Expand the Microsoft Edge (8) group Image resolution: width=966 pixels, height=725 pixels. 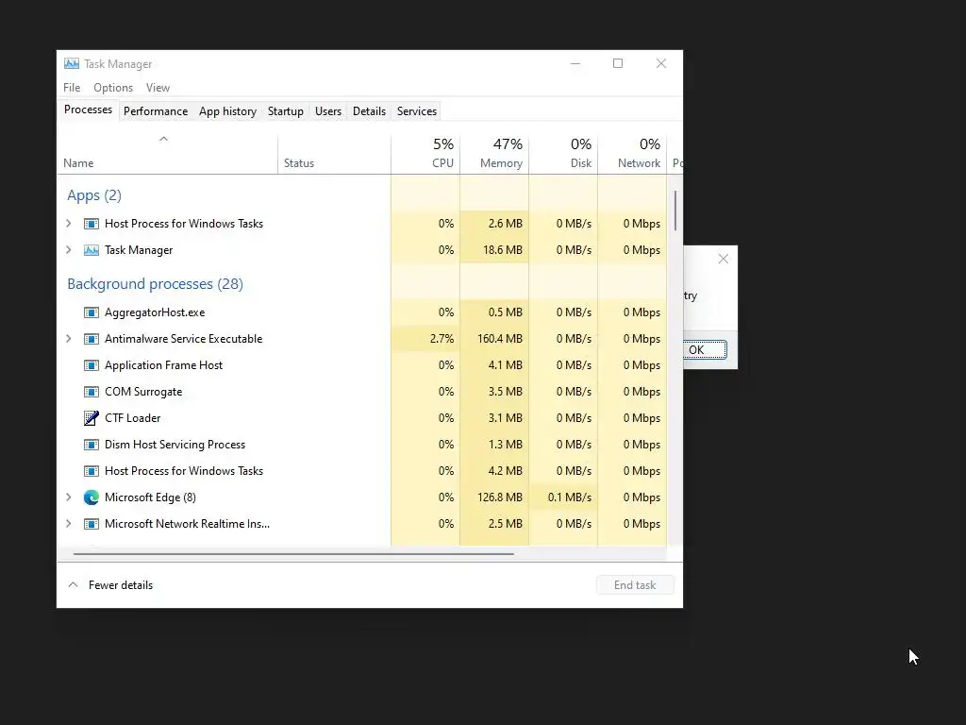coord(68,497)
